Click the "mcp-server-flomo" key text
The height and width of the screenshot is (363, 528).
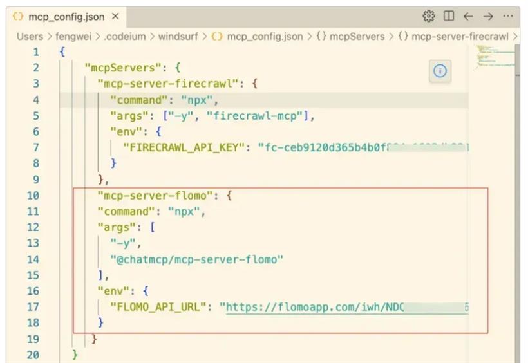point(155,196)
